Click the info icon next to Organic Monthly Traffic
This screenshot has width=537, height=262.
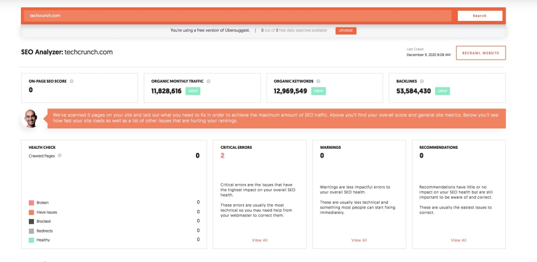[x=209, y=81]
